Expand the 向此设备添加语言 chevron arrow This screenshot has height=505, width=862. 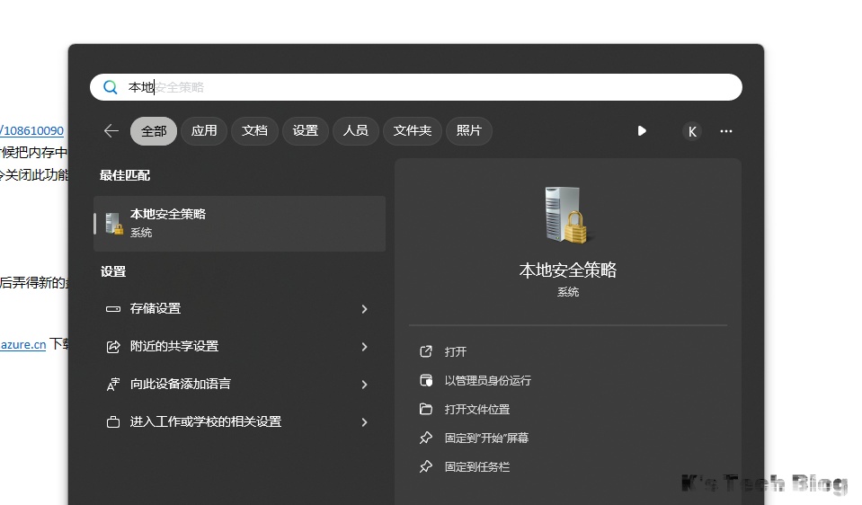pyautogui.click(x=364, y=385)
